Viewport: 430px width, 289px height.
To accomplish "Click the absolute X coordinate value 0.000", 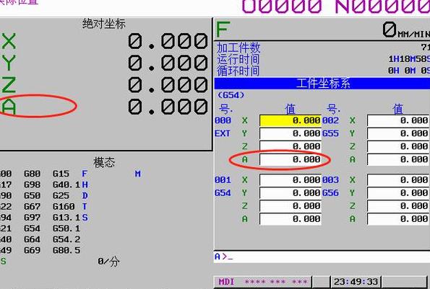I will click(x=168, y=41).
